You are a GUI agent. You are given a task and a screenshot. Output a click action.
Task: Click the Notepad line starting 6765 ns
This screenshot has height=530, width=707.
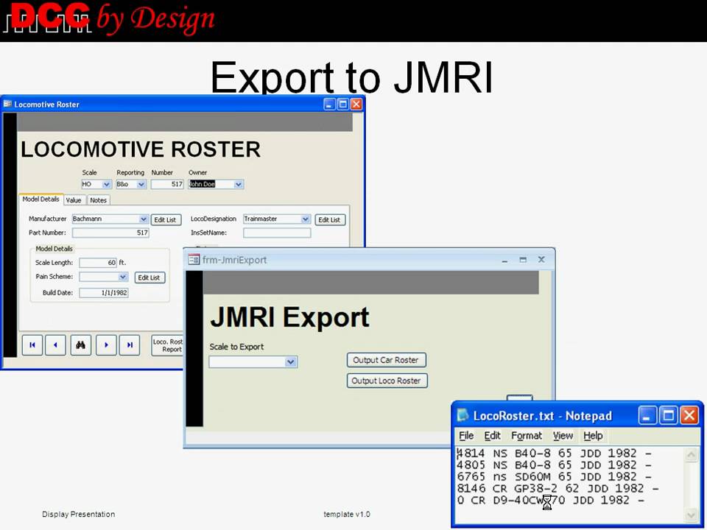click(x=554, y=476)
